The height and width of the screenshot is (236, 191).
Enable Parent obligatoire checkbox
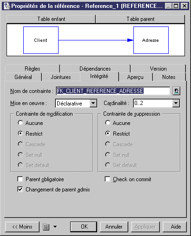pyautogui.click(x=20, y=179)
